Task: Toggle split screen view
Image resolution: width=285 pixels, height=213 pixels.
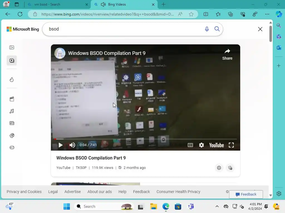Action: point(206,14)
